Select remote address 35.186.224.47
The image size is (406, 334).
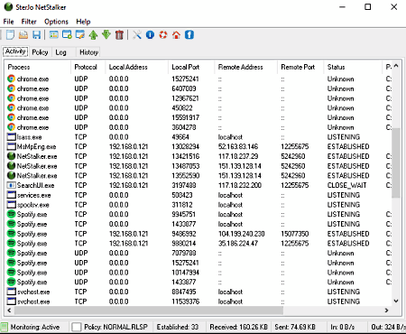pyautogui.click(x=238, y=244)
